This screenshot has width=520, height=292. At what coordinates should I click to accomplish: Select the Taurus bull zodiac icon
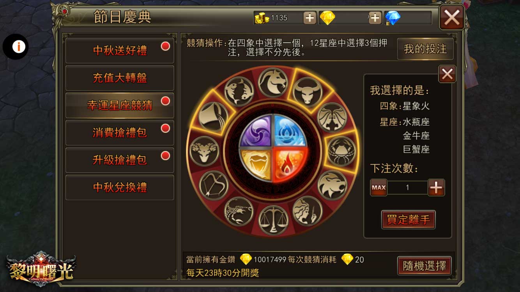coord(308,92)
